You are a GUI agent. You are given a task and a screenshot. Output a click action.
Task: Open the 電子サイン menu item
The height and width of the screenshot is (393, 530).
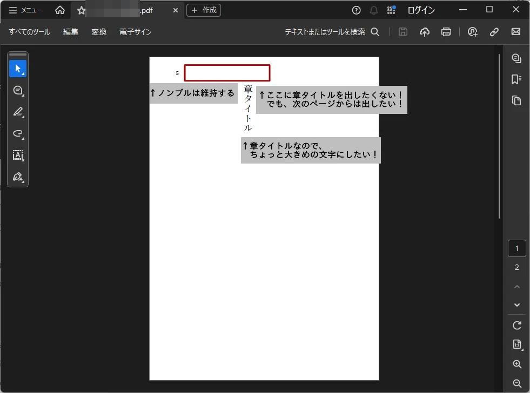coord(135,32)
